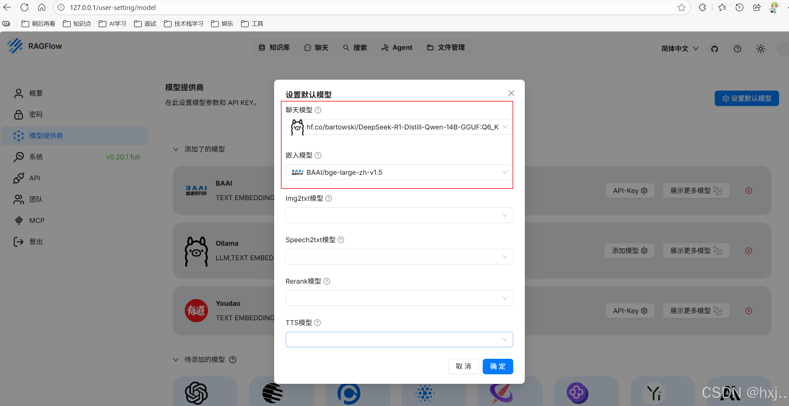Go to browser home icon
Viewport: 789px width, 406px height.
point(42,7)
